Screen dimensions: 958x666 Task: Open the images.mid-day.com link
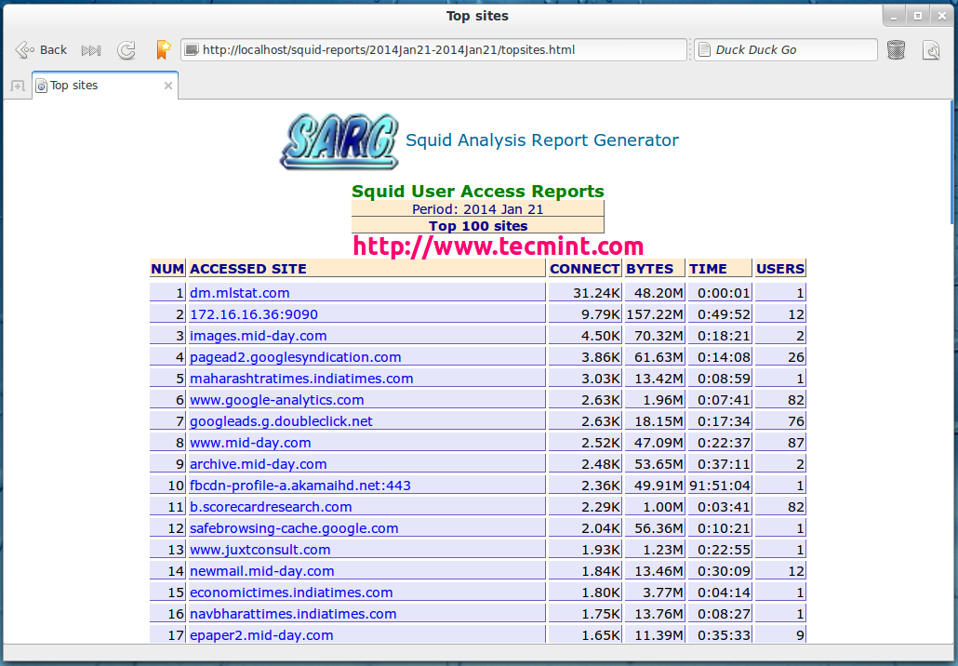point(258,336)
